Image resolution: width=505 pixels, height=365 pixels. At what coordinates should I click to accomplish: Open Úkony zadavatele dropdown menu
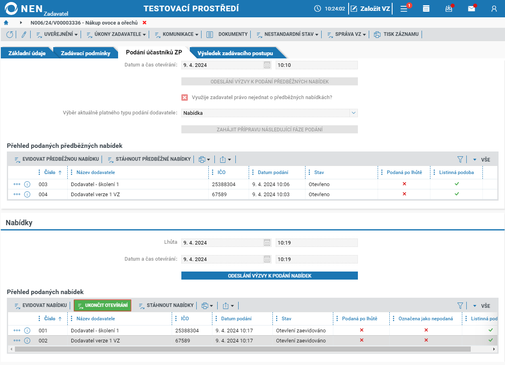pos(116,35)
